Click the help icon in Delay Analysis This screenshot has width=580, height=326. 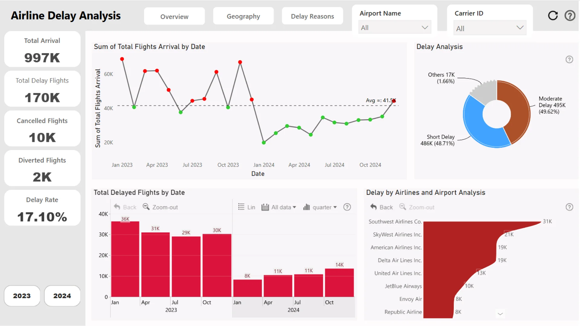(x=569, y=59)
